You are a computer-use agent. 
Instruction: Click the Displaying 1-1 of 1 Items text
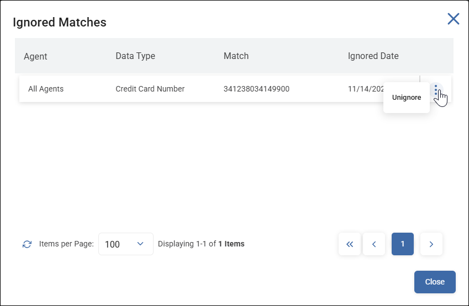click(201, 244)
